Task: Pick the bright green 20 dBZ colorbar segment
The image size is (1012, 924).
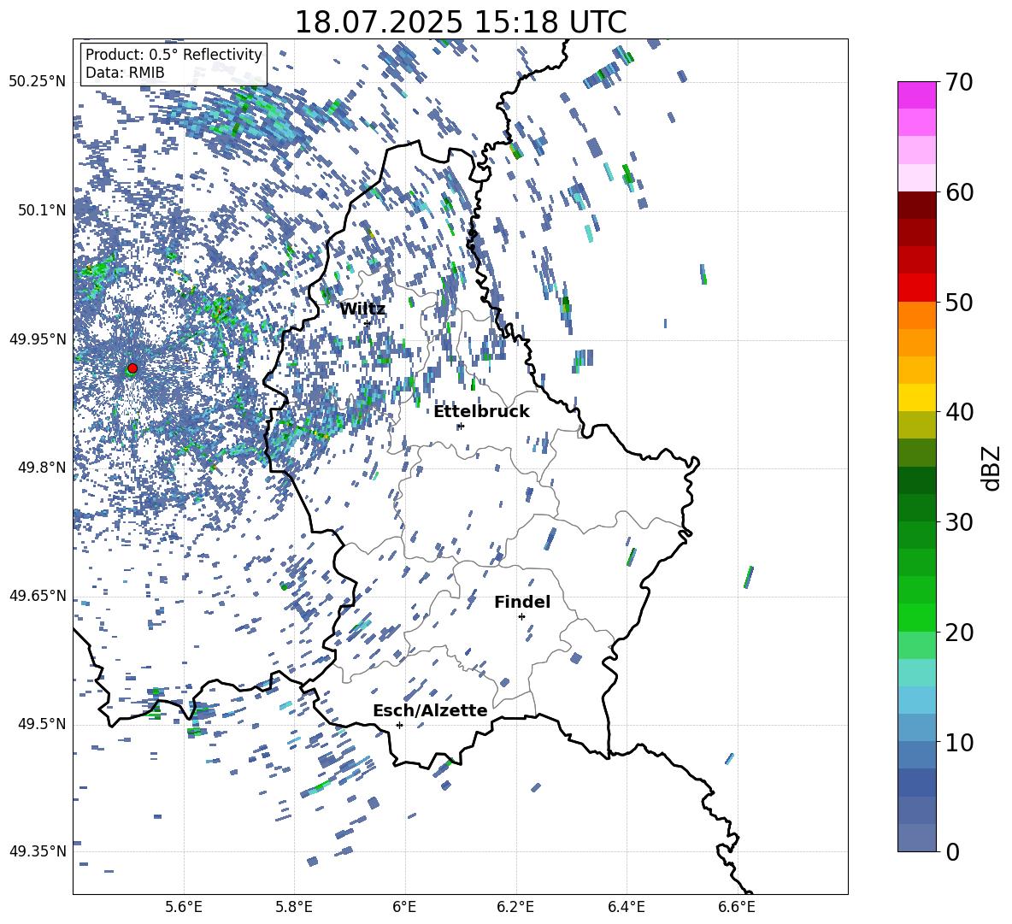Action: click(x=917, y=617)
